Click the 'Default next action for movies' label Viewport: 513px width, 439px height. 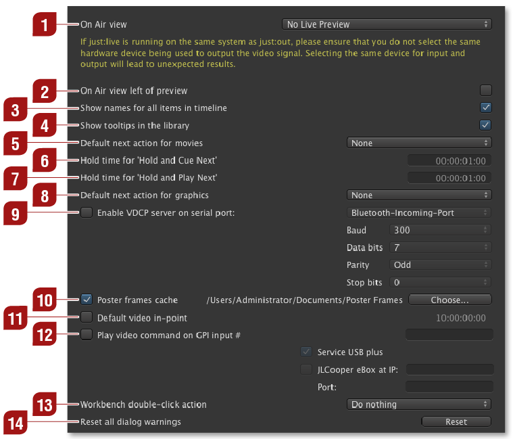141,143
